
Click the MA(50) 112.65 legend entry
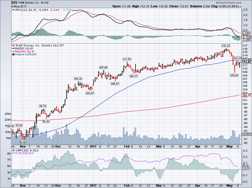[x=24, y=48]
